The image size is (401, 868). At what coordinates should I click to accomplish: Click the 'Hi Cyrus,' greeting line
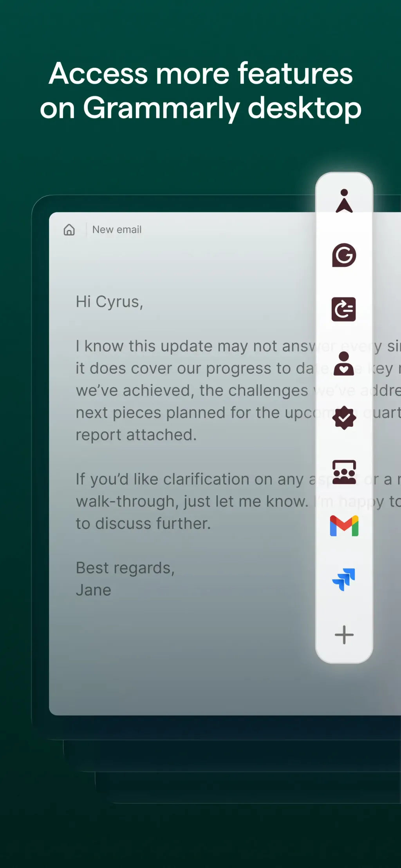pyautogui.click(x=110, y=302)
